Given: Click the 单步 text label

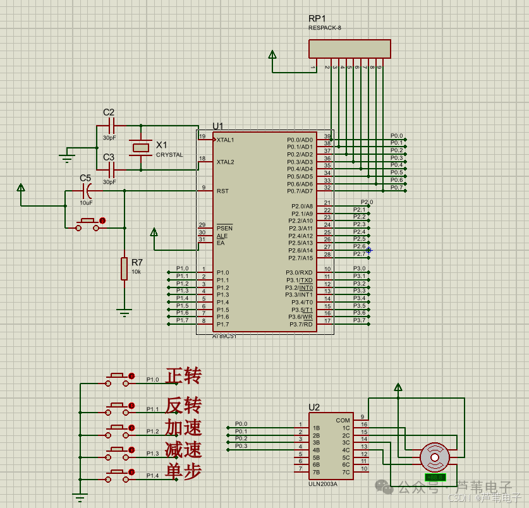Looking at the screenshot, I should (x=183, y=471).
